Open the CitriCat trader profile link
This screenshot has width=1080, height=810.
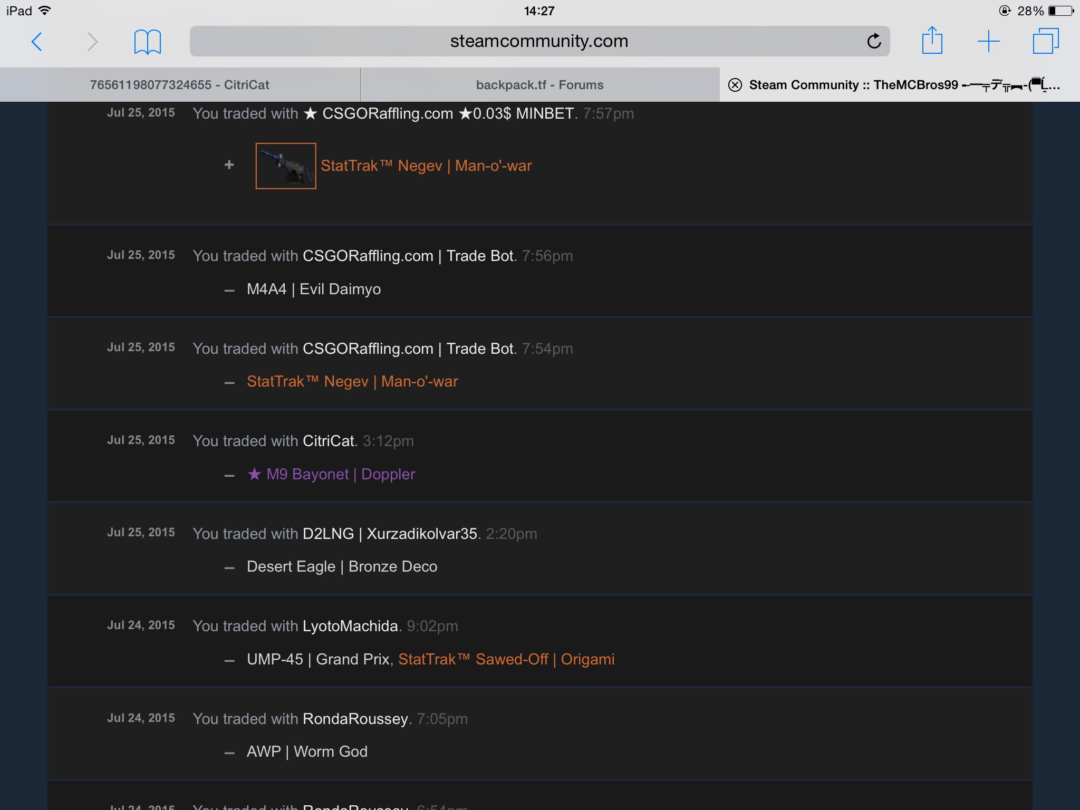329,441
